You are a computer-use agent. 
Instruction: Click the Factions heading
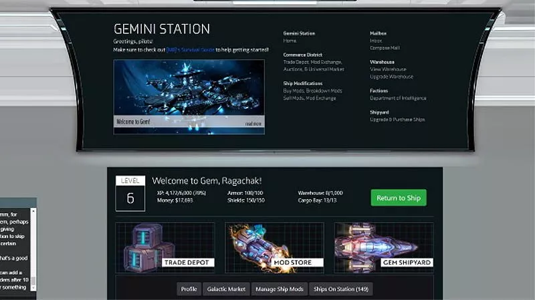point(379,91)
